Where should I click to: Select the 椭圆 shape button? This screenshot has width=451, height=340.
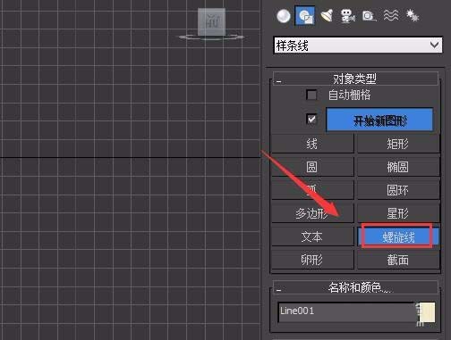398,167
